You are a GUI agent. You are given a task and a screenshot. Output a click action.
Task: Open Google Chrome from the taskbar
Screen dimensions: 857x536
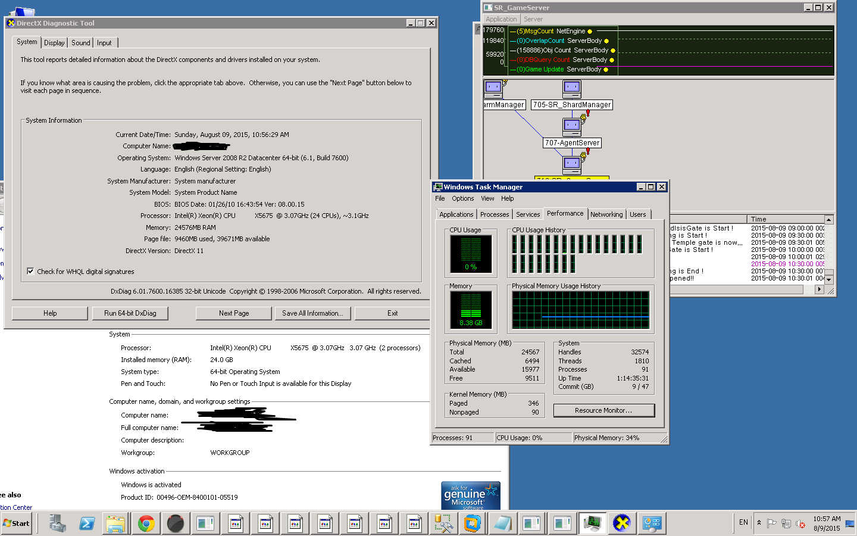point(146,523)
